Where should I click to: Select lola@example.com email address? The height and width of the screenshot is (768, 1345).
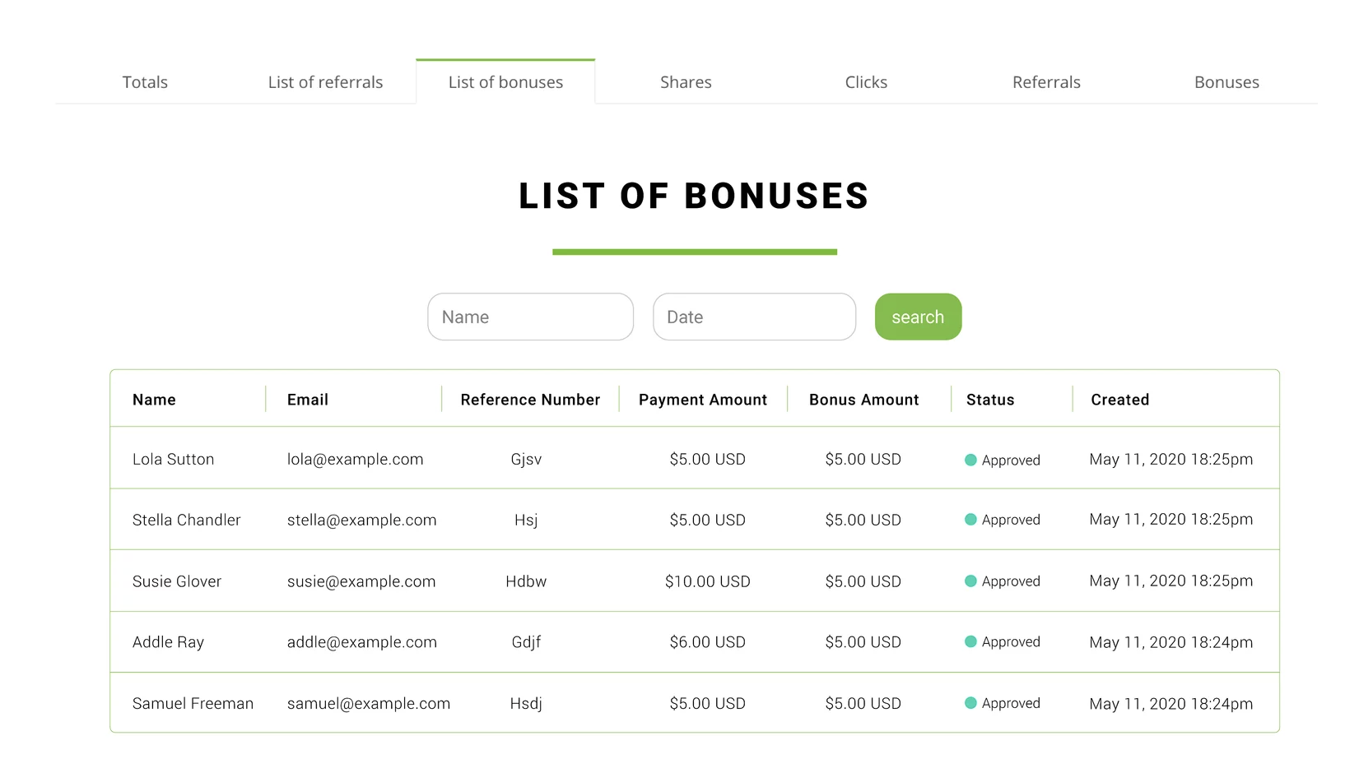355,459
